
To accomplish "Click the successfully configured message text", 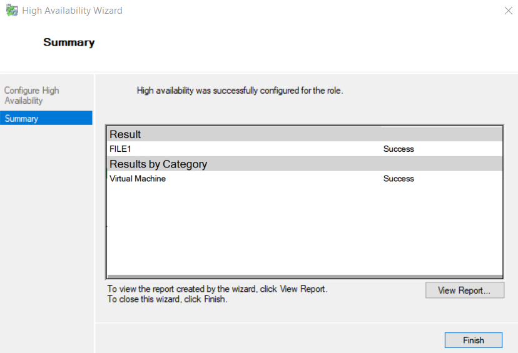I will tap(240, 91).
